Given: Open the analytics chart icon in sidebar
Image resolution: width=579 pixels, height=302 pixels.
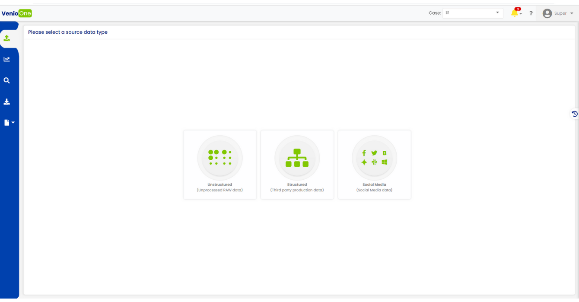Looking at the screenshot, I should [x=6, y=59].
